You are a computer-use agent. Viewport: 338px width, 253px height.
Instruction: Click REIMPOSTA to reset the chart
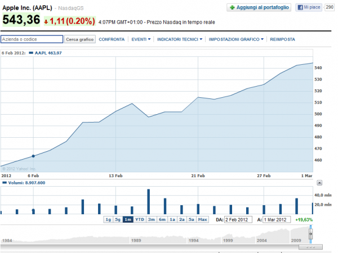[283, 39]
